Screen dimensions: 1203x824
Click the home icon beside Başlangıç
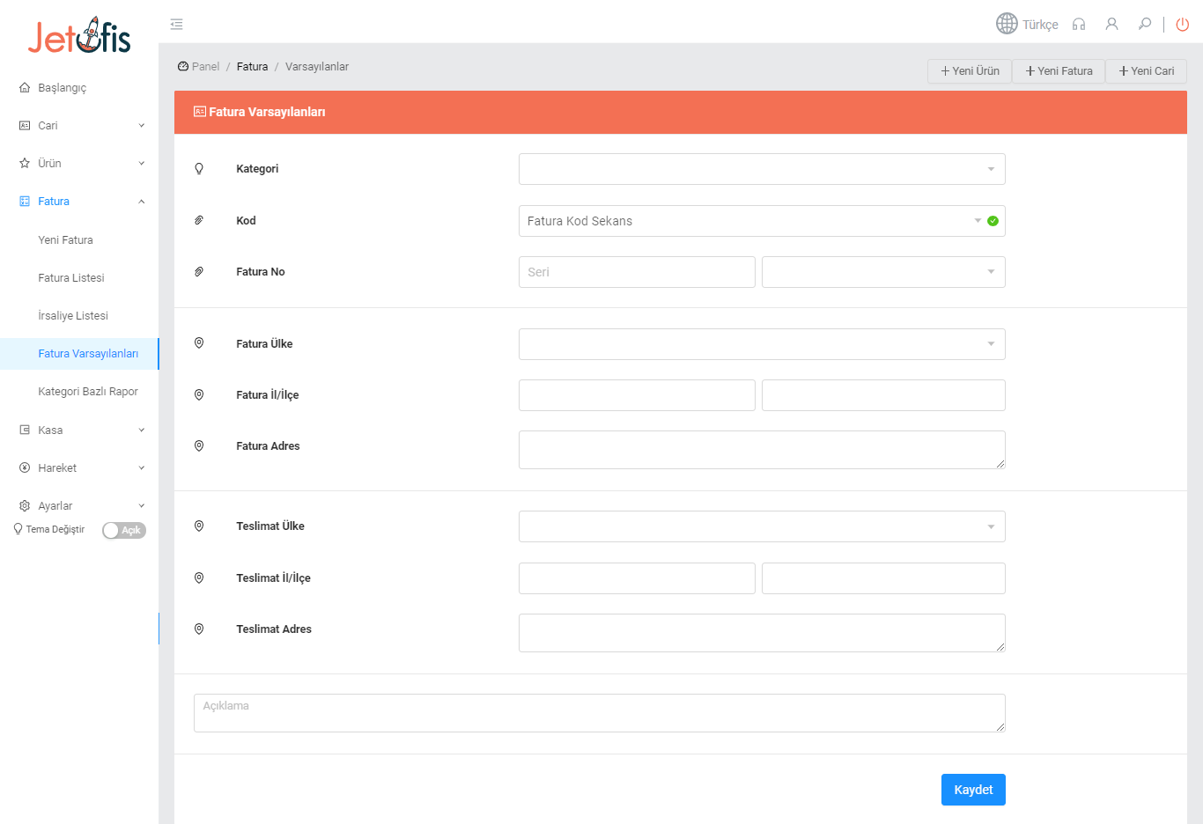(25, 88)
